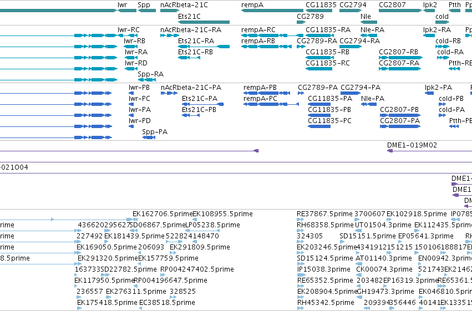Click BAC clone DME1-019M02
This screenshot has height=311, width=472.
tap(412, 145)
